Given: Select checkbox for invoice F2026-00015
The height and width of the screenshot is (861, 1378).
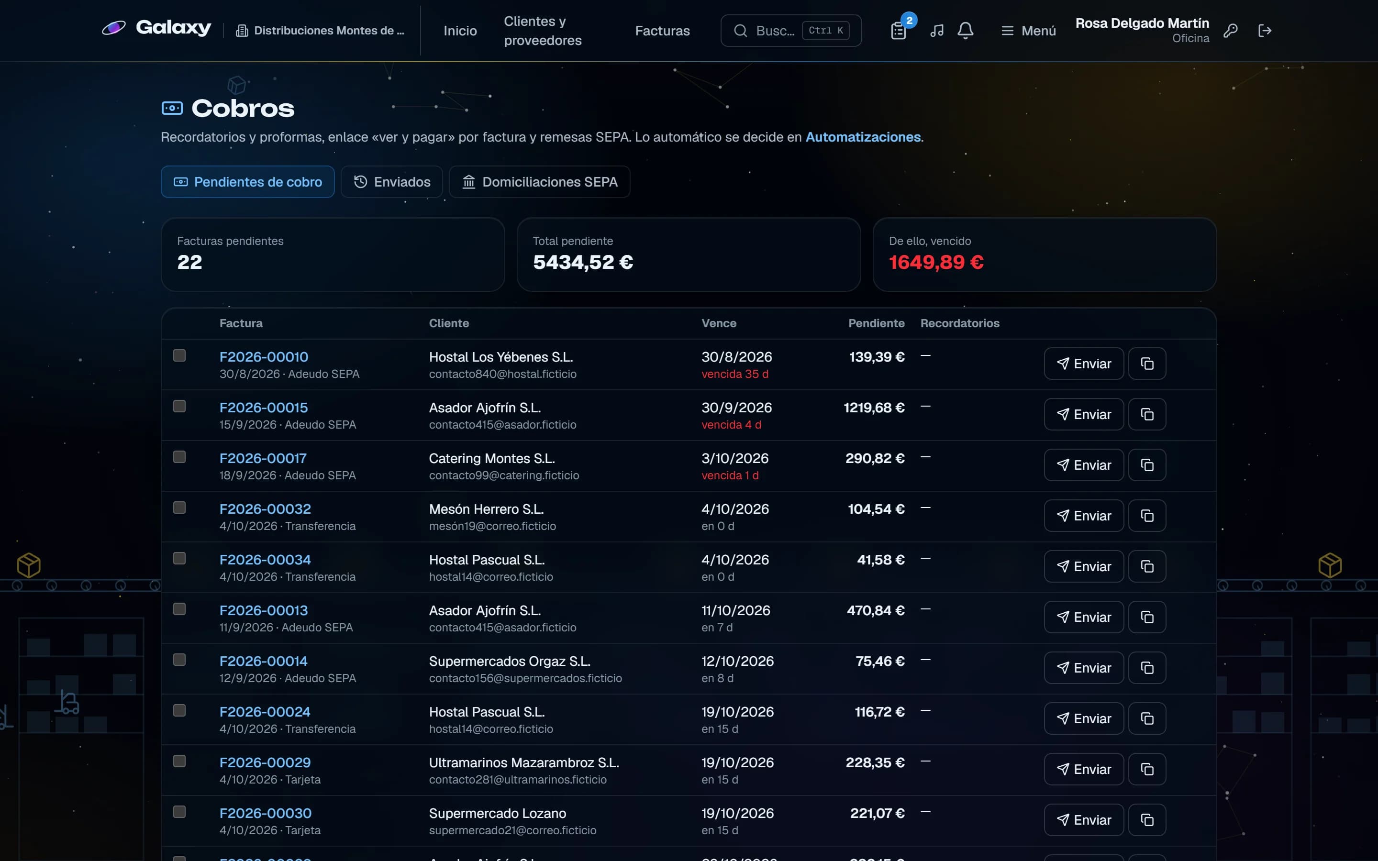Looking at the screenshot, I should point(179,406).
